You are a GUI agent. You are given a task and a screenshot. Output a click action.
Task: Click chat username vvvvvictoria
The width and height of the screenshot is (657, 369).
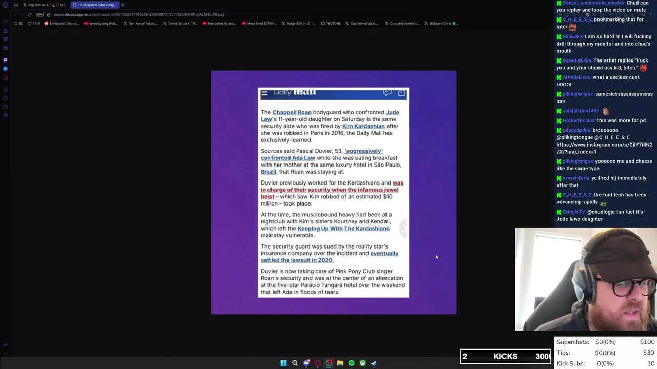[x=576, y=178]
